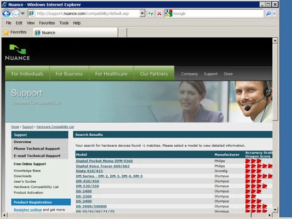Click the red Stop loading icon

click(x=159, y=13)
